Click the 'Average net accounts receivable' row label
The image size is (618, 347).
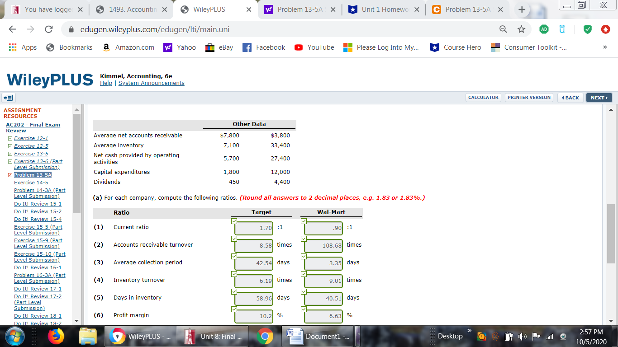pos(138,136)
